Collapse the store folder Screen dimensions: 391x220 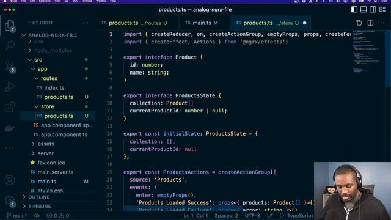click(48, 106)
